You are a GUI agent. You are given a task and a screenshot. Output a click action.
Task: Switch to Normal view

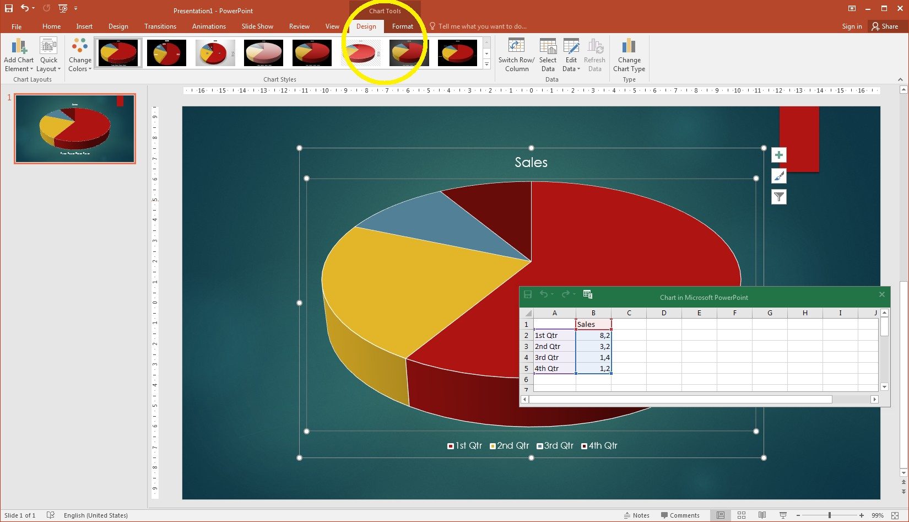coord(720,515)
